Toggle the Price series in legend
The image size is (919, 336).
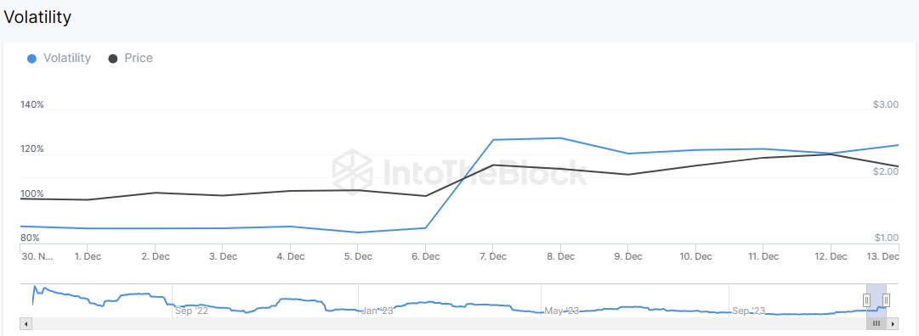[131, 58]
